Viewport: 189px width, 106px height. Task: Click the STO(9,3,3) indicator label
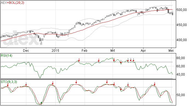[9, 82]
